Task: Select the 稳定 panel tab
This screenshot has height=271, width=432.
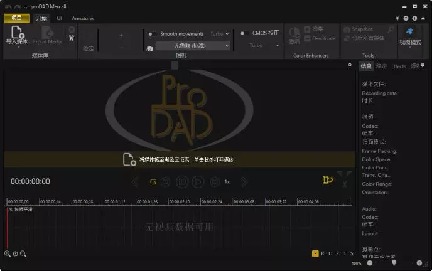Action: point(381,66)
